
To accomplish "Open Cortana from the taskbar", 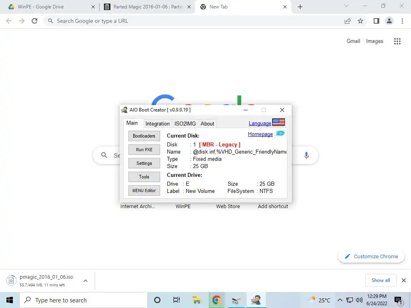I will [x=157, y=300].
